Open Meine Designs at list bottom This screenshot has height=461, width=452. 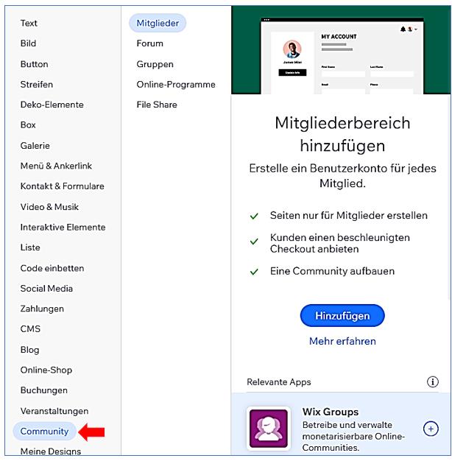(50, 451)
